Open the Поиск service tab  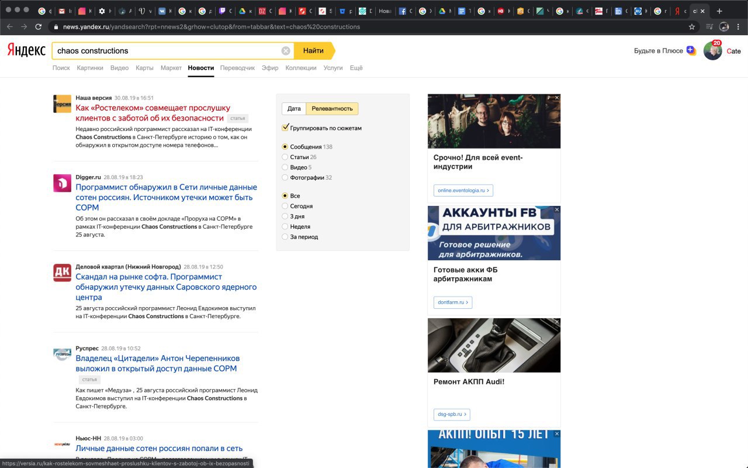click(x=61, y=68)
